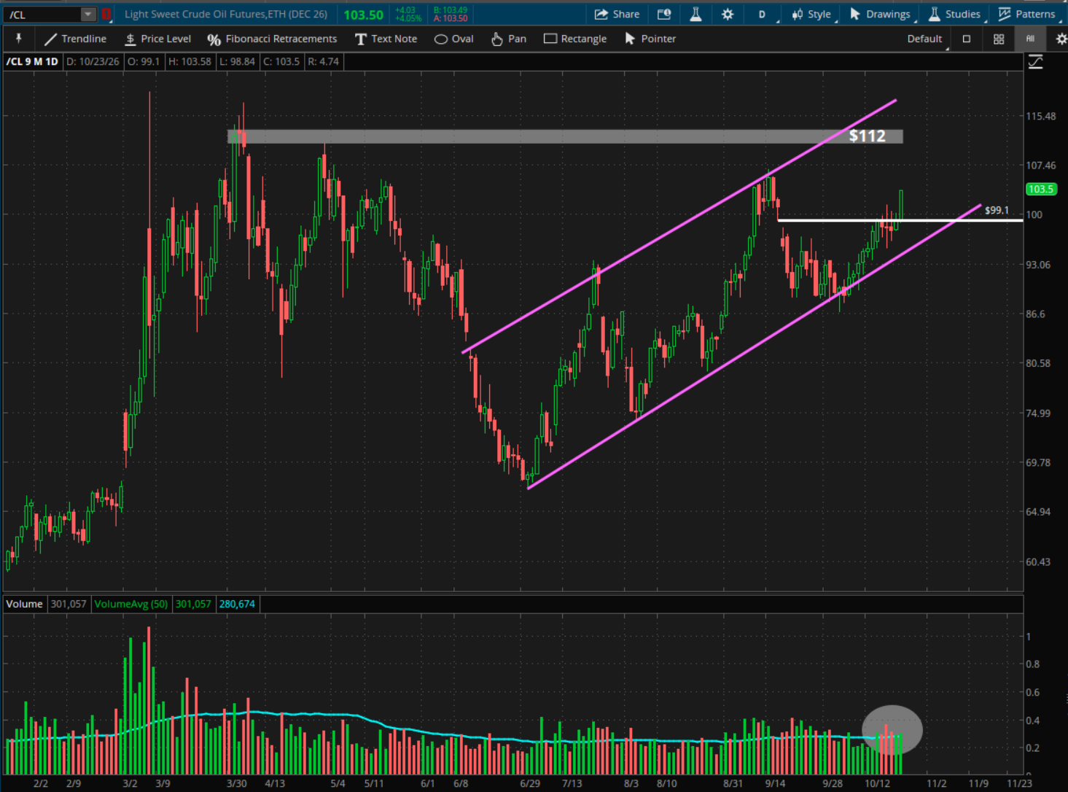The image size is (1068, 792).
Task: Open chart settings gear next to timeframe D
Action: click(x=727, y=14)
